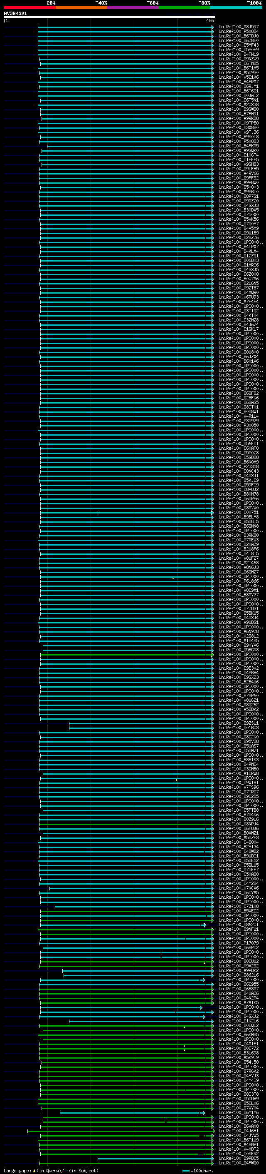Open hit UniRef100_Q6Z8E0

pyautogui.click(x=239, y=40)
